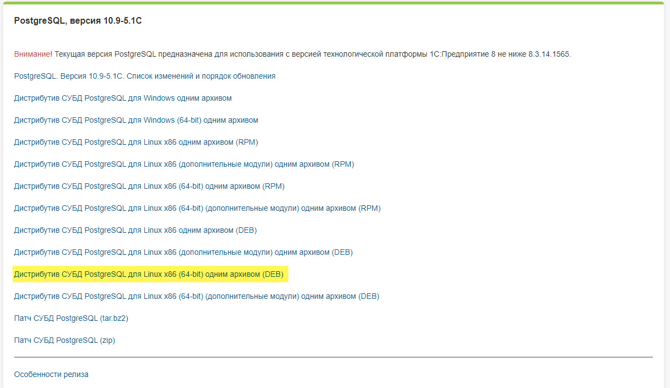670x388 pixels.
Task: Open Linux x86 (64-bit) single archive (RPM) link
Action: (x=149, y=186)
